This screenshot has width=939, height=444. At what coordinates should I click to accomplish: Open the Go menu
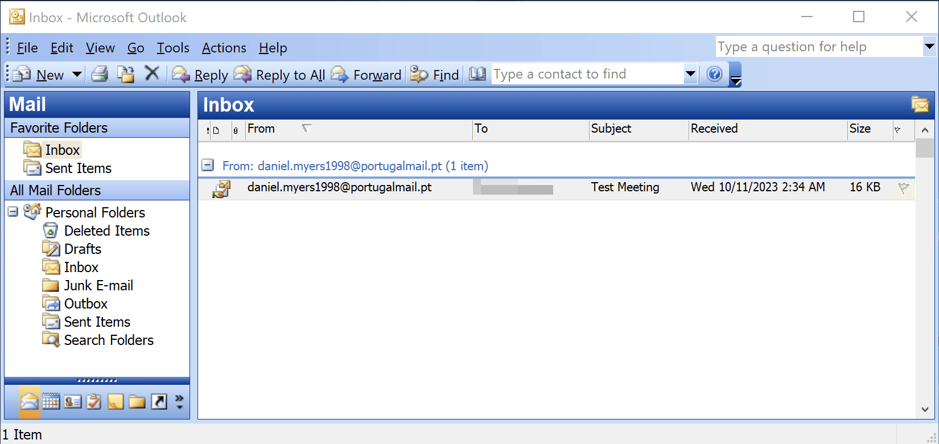point(135,48)
